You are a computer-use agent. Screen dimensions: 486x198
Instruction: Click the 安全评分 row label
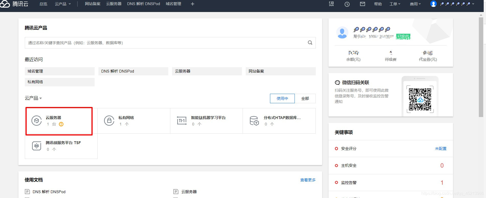[x=349, y=148]
